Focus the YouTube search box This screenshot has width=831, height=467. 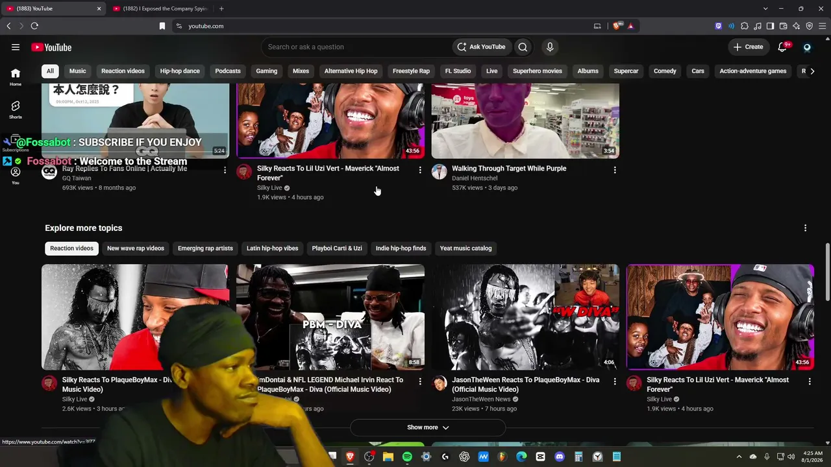(357, 47)
